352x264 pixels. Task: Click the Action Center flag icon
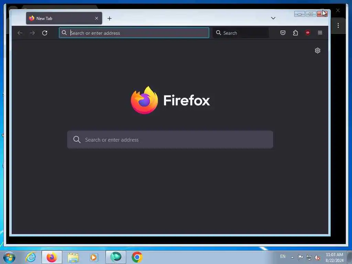coord(300,257)
